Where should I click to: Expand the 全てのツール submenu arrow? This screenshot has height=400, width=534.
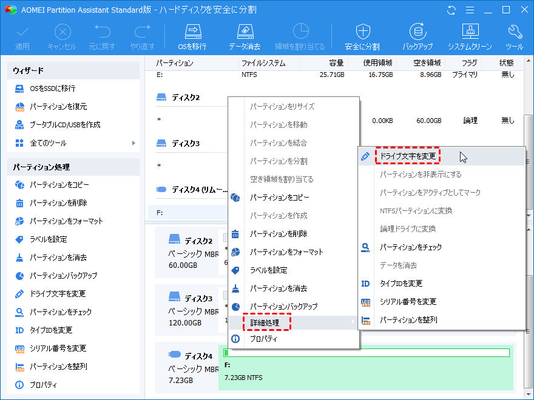pos(134,143)
